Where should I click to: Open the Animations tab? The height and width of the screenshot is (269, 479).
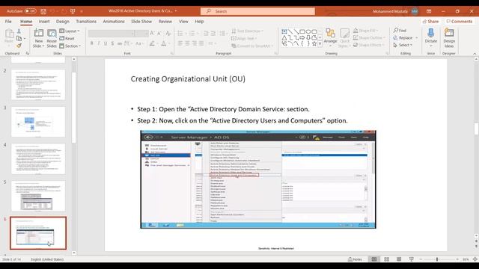click(114, 22)
